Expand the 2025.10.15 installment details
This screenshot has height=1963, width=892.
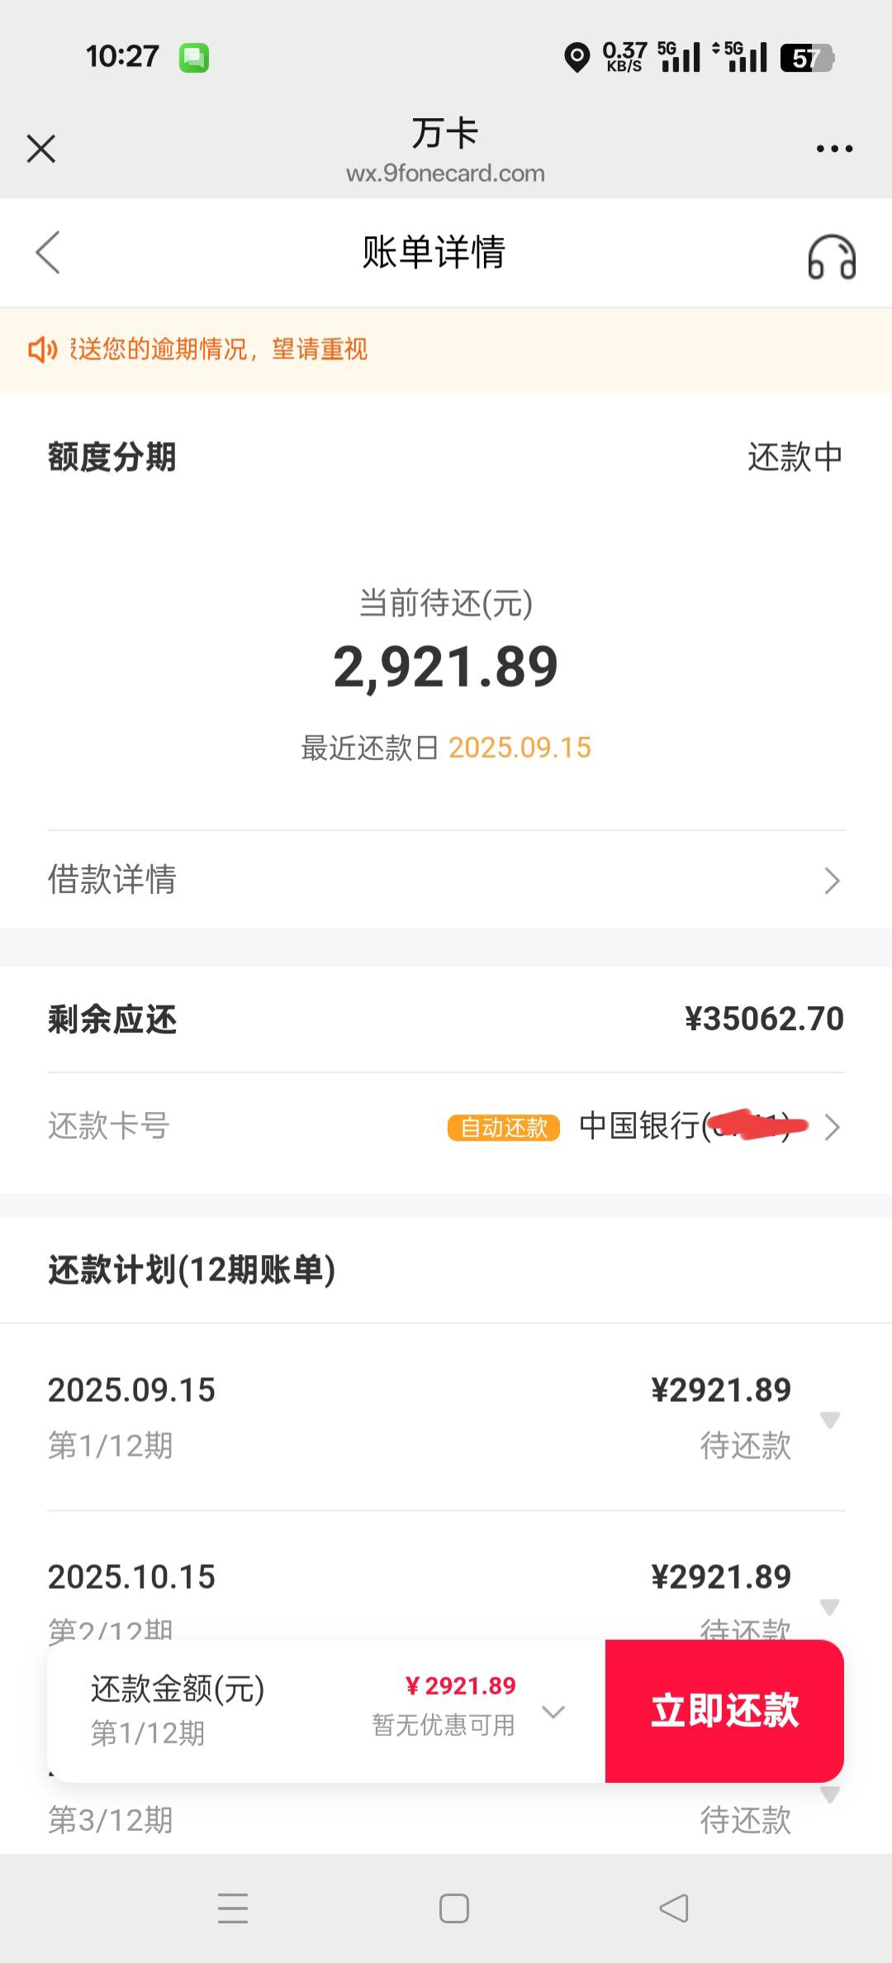point(830,1607)
